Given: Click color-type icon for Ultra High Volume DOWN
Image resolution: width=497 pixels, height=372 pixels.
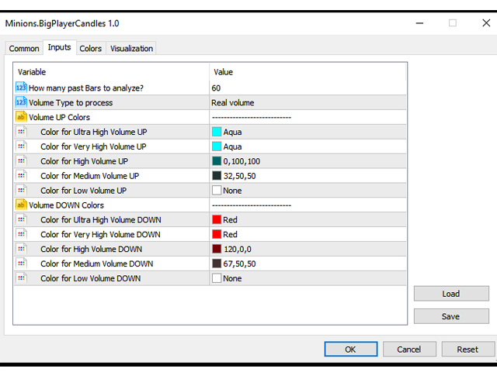Looking at the screenshot, I should (x=21, y=219).
